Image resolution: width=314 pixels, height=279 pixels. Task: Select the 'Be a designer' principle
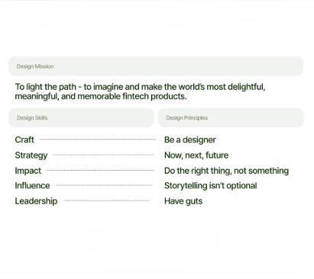(x=190, y=139)
